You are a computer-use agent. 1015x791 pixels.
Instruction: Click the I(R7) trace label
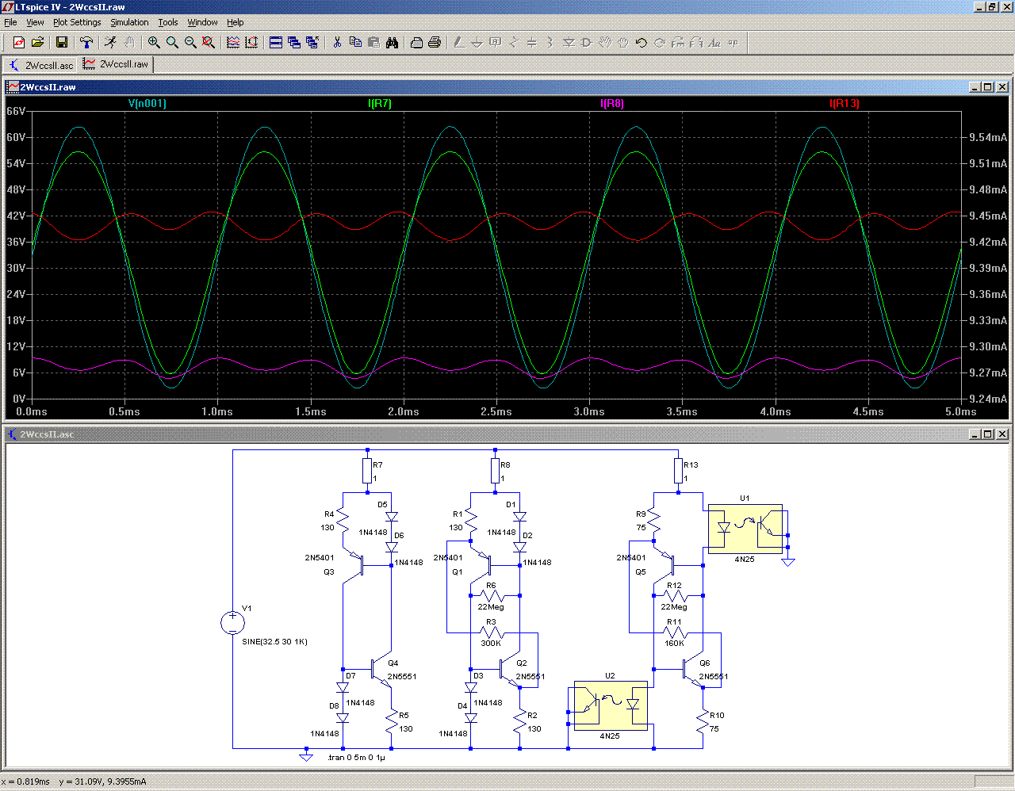pyautogui.click(x=380, y=103)
